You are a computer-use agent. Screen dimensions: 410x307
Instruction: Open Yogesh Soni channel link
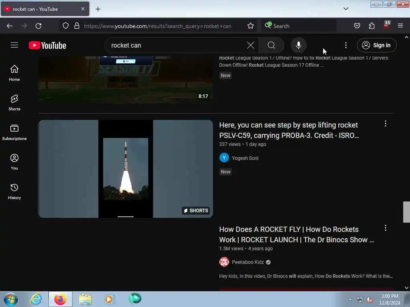point(245,158)
